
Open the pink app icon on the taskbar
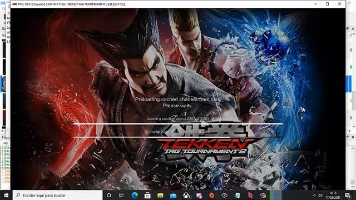coord(250,195)
